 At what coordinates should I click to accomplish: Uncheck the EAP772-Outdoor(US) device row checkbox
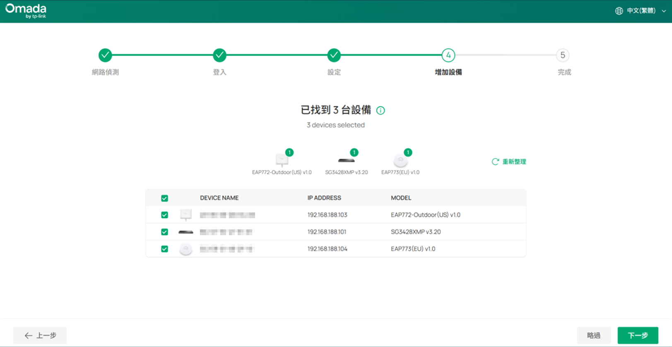(x=164, y=215)
